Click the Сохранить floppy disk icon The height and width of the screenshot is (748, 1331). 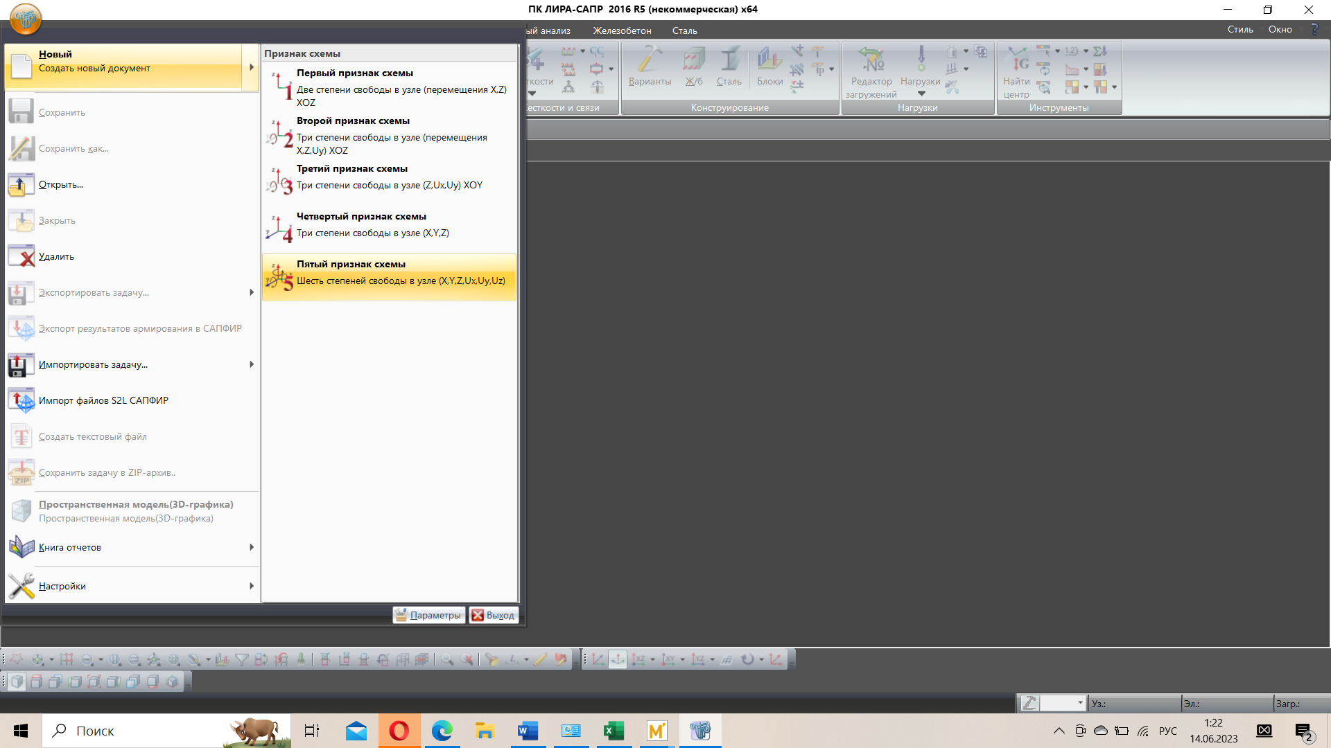click(21, 112)
